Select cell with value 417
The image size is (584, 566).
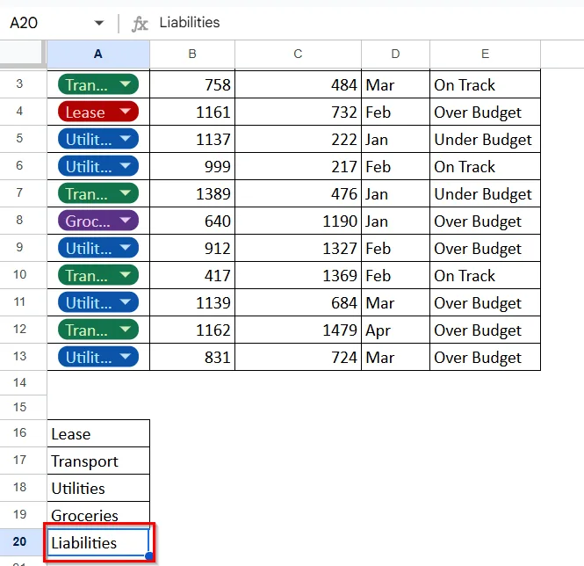pyautogui.click(x=192, y=275)
